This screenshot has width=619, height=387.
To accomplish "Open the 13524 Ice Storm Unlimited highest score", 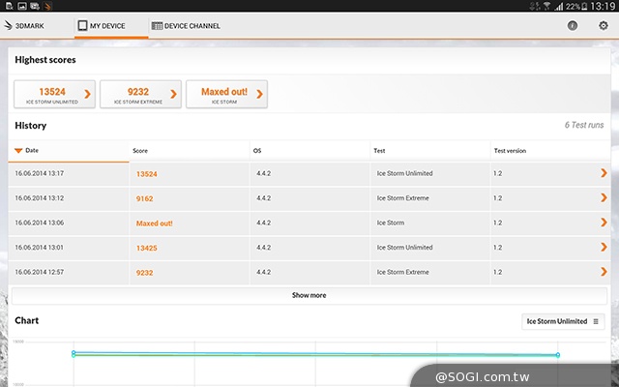I will [x=54, y=94].
